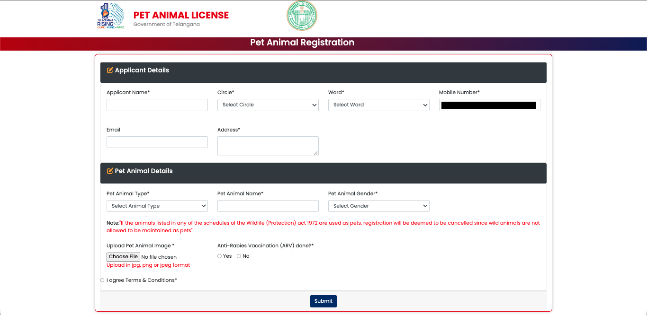
Task: Open the Select Circle dropdown
Action: pyautogui.click(x=268, y=105)
